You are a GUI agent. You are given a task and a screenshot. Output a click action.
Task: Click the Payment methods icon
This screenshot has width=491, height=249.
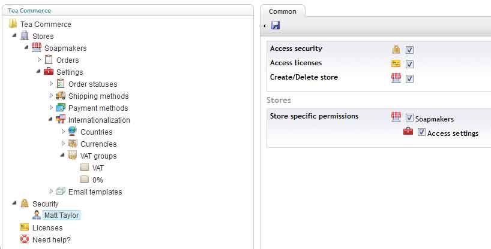(x=61, y=108)
